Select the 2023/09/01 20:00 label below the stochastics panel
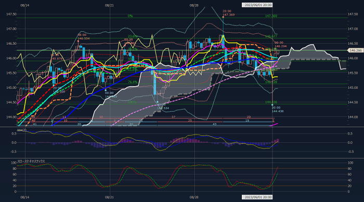364x202 pixels. (x=257, y=197)
